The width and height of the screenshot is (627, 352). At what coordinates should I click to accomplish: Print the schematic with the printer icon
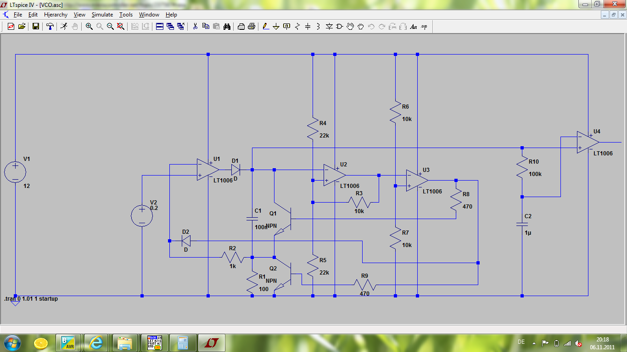coord(252,27)
